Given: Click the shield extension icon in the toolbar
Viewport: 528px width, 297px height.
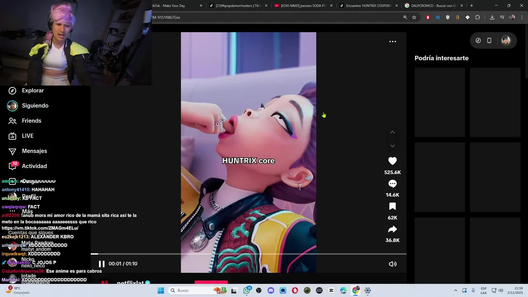Looking at the screenshot, I should 448,17.
